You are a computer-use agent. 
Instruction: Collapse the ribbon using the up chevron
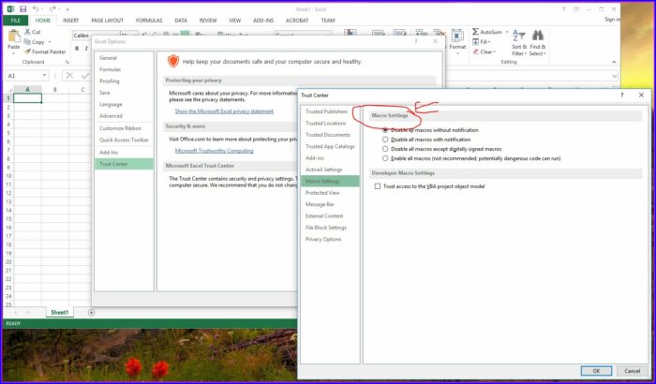tap(614, 62)
